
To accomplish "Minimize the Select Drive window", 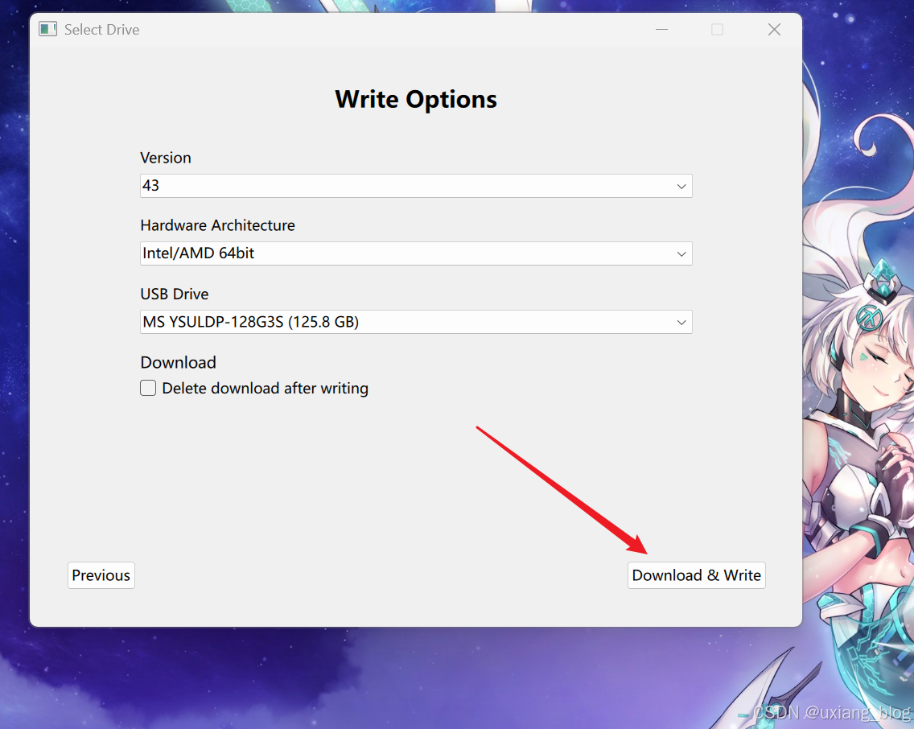I will [x=661, y=30].
